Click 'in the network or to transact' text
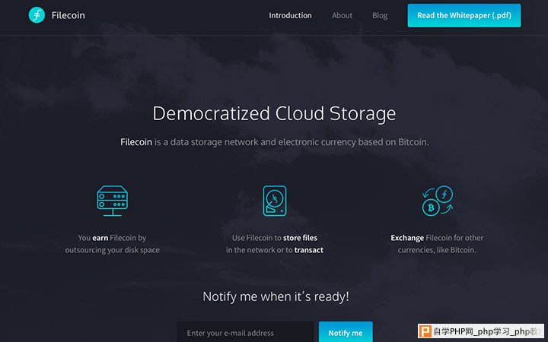The width and height of the screenshot is (548, 342). (275, 250)
